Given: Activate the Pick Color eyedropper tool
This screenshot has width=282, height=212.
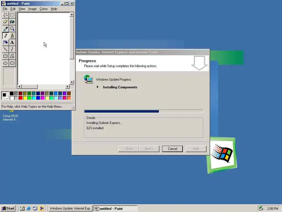Looking at the screenshot, I should 6,29.
